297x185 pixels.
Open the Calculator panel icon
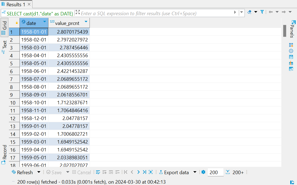[291, 45]
